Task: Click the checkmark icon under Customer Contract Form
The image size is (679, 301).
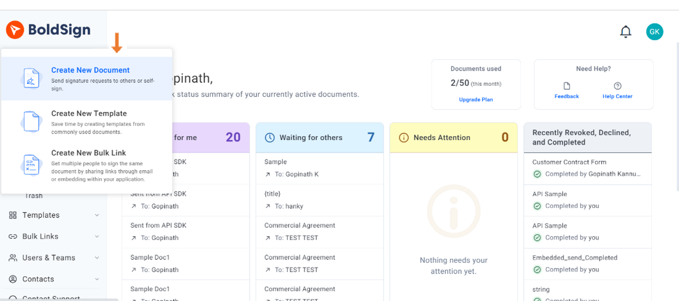Action: pyautogui.click(x=537, y=174)
